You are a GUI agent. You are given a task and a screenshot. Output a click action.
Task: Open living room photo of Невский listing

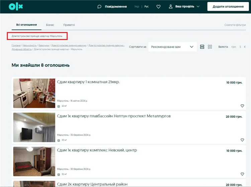pyautogui.click(x=34, y=161)
